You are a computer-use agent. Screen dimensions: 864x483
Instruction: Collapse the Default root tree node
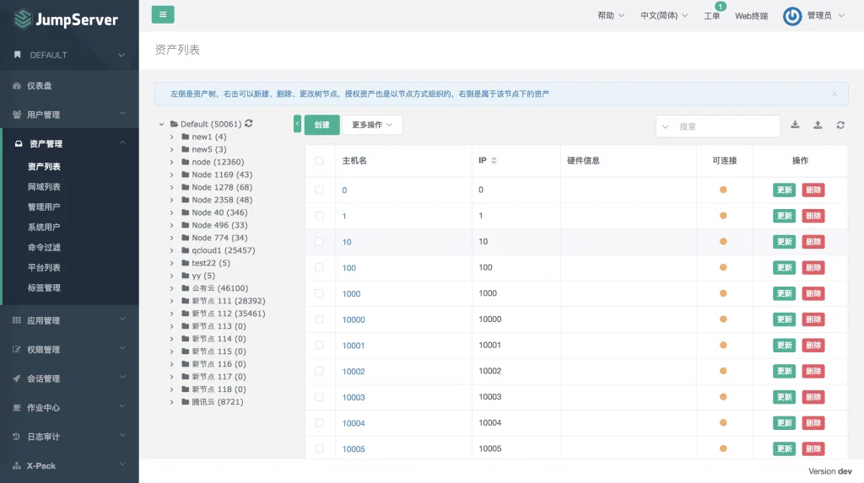coord(161,125)
